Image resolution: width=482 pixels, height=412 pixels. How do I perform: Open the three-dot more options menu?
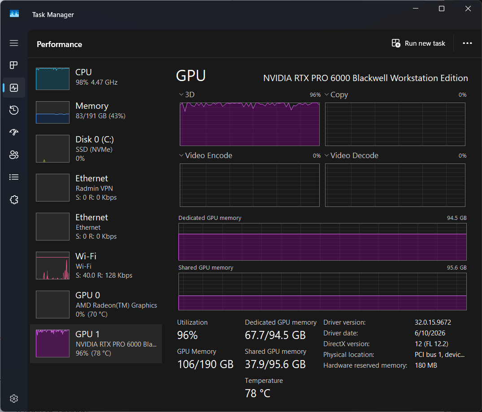pyautogui.click(x=467, y=43)
